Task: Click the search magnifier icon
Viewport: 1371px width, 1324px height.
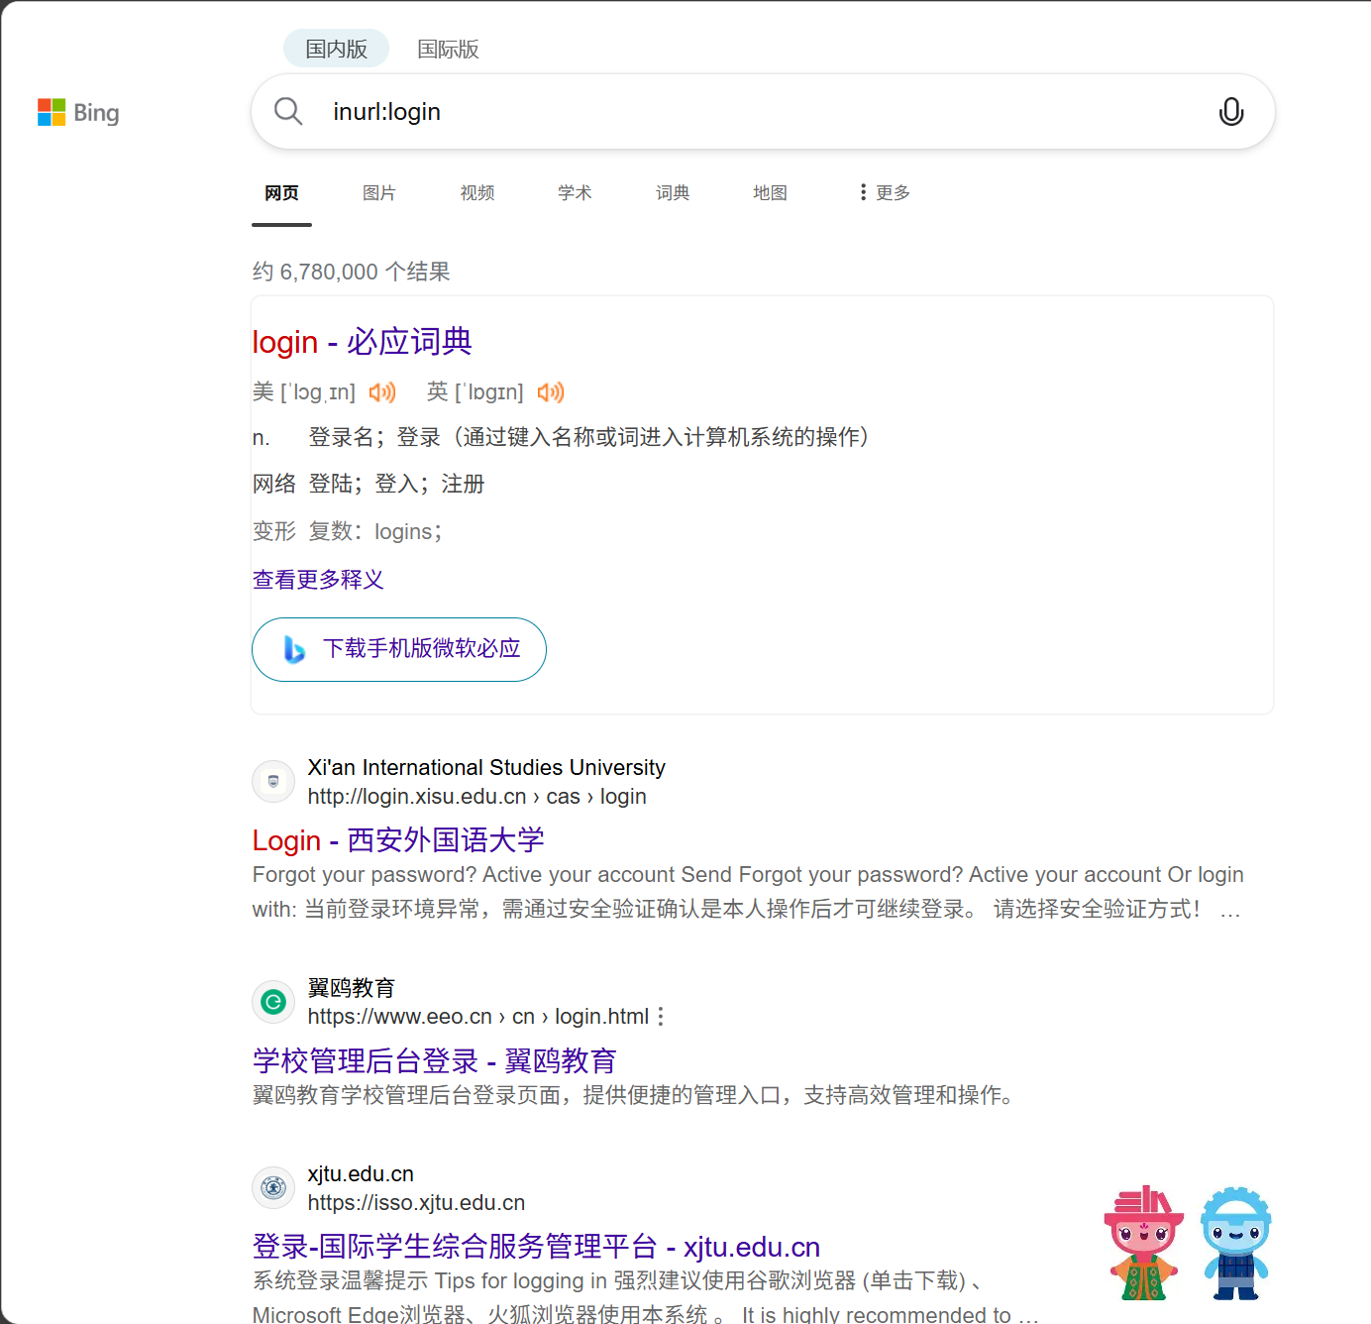Action: click(x=288, y=111)
